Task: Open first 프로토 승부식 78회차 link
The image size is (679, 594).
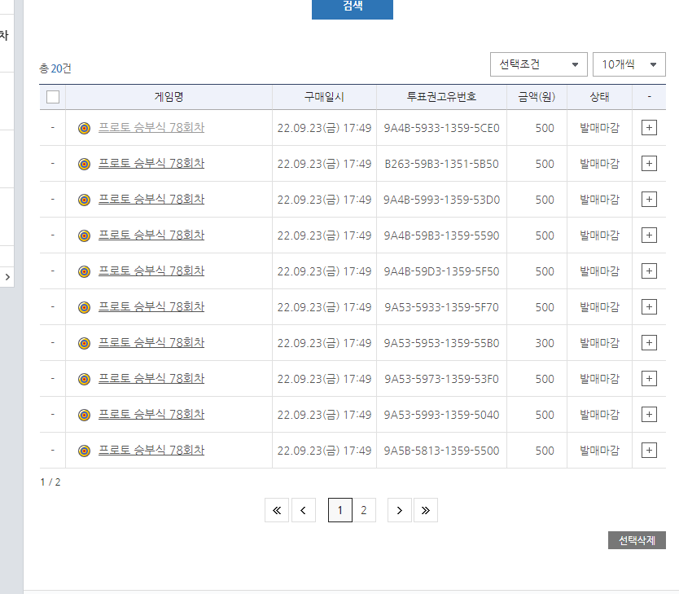Action: 151,127
